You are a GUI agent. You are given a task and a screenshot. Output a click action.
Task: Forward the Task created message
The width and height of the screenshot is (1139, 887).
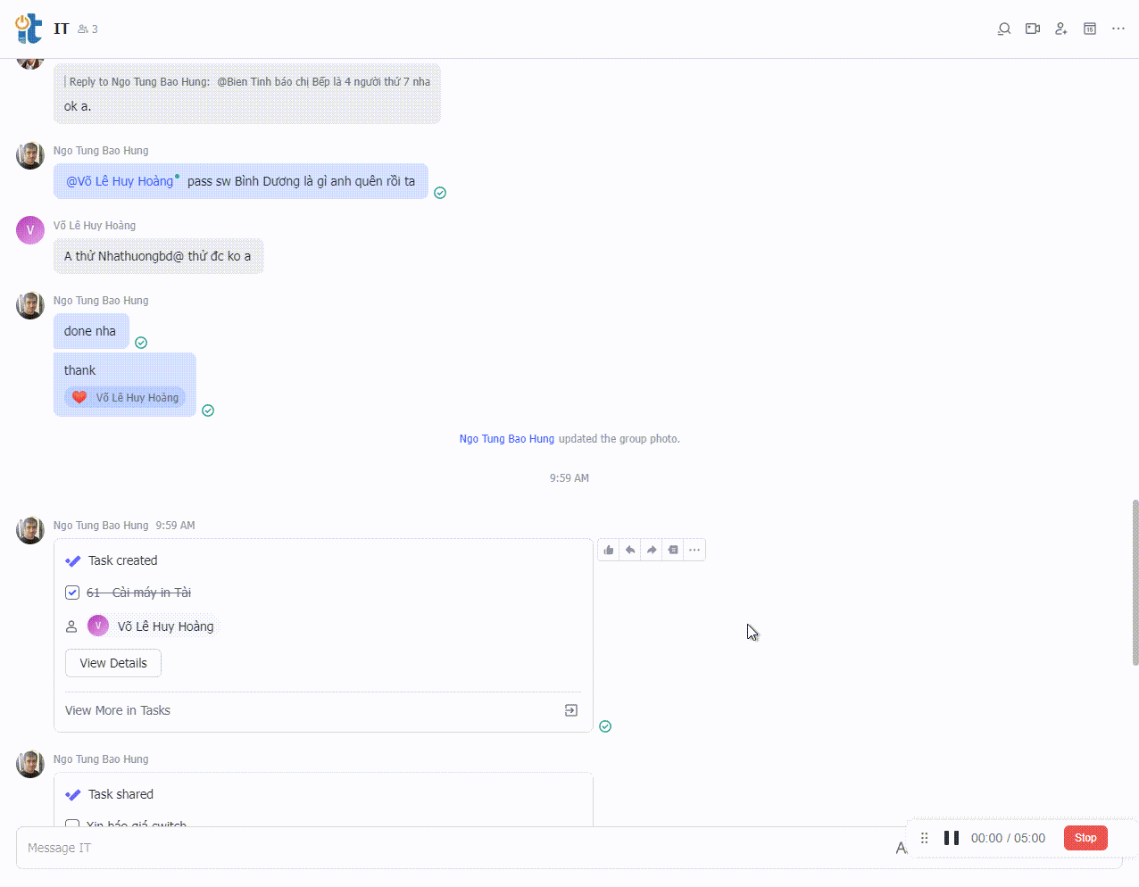coord(652,550)
